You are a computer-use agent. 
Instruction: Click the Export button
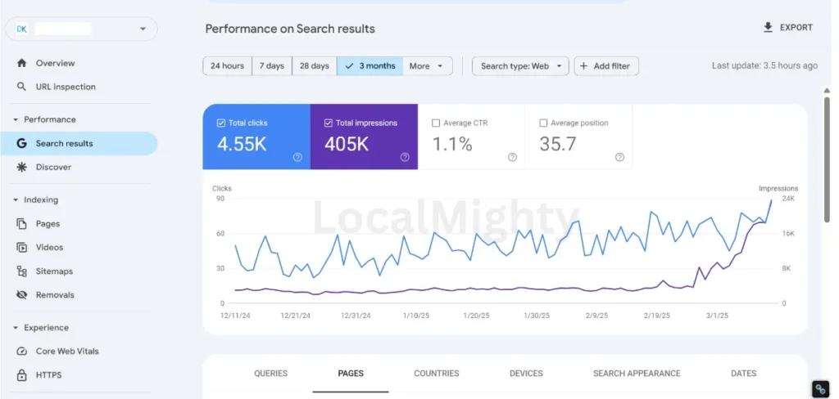click(787, 28)
